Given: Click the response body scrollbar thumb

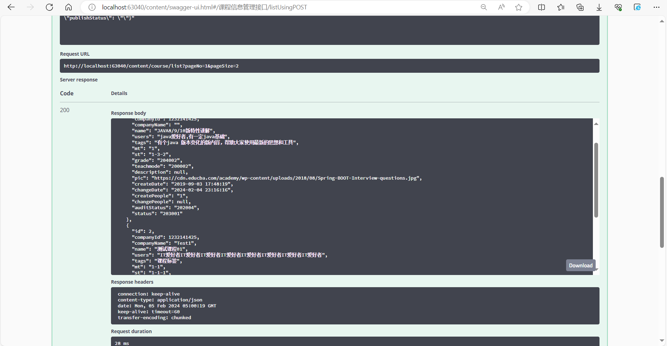Looking at the screenshot, I should point(596,180).
